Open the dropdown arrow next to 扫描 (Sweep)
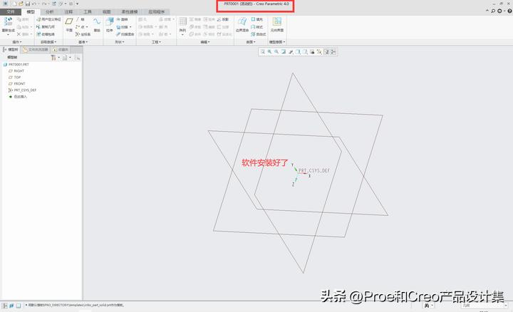513x312 pixels. point(130,27)
